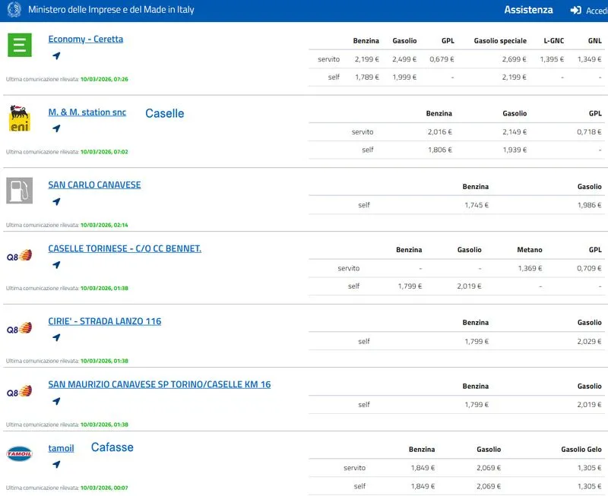Click the Ministero emblem logo in header

click(14, 11)
